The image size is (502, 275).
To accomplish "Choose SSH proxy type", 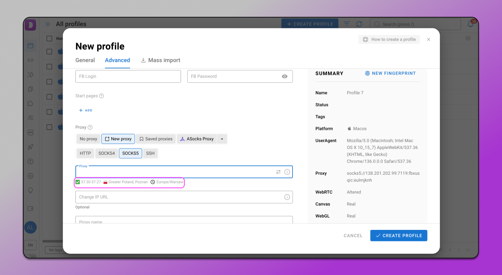I will click(x=150, y=153).
